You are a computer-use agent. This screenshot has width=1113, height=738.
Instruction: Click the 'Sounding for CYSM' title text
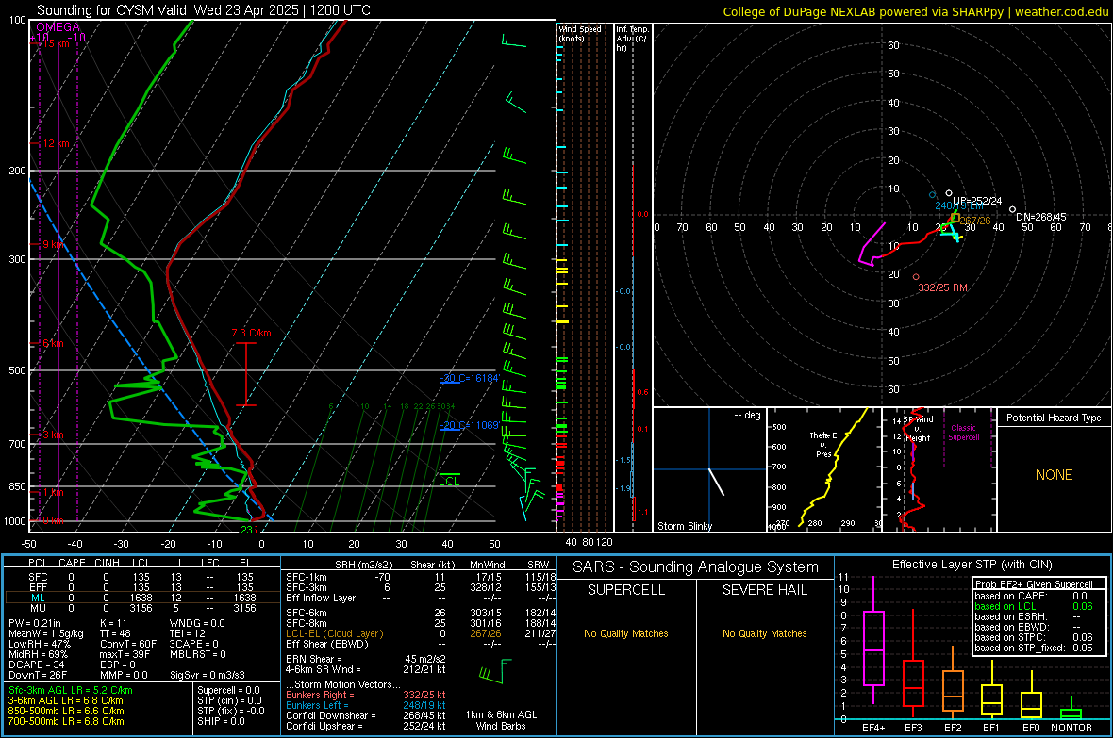tap(203, 10)
